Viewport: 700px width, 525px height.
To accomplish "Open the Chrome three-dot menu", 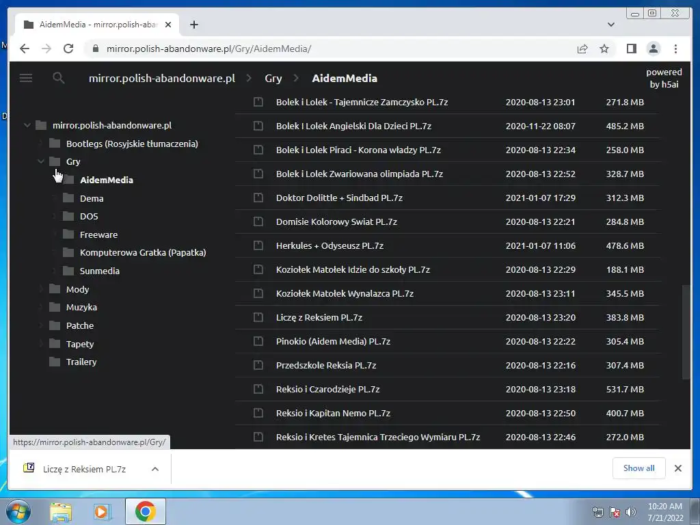I will click(675, 49).
